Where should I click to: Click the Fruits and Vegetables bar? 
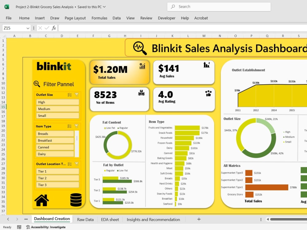point(187,128)
